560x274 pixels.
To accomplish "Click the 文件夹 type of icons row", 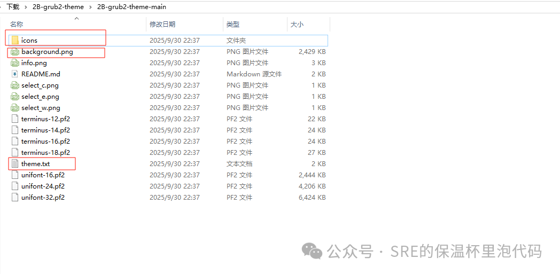I will pos(236,41).
